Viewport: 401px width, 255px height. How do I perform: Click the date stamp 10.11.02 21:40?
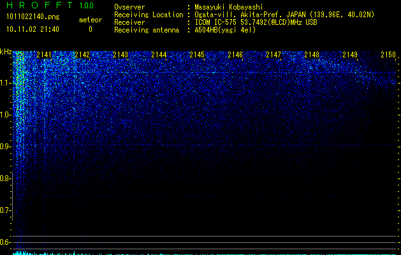pyautogui.click(x=33, y=29)
